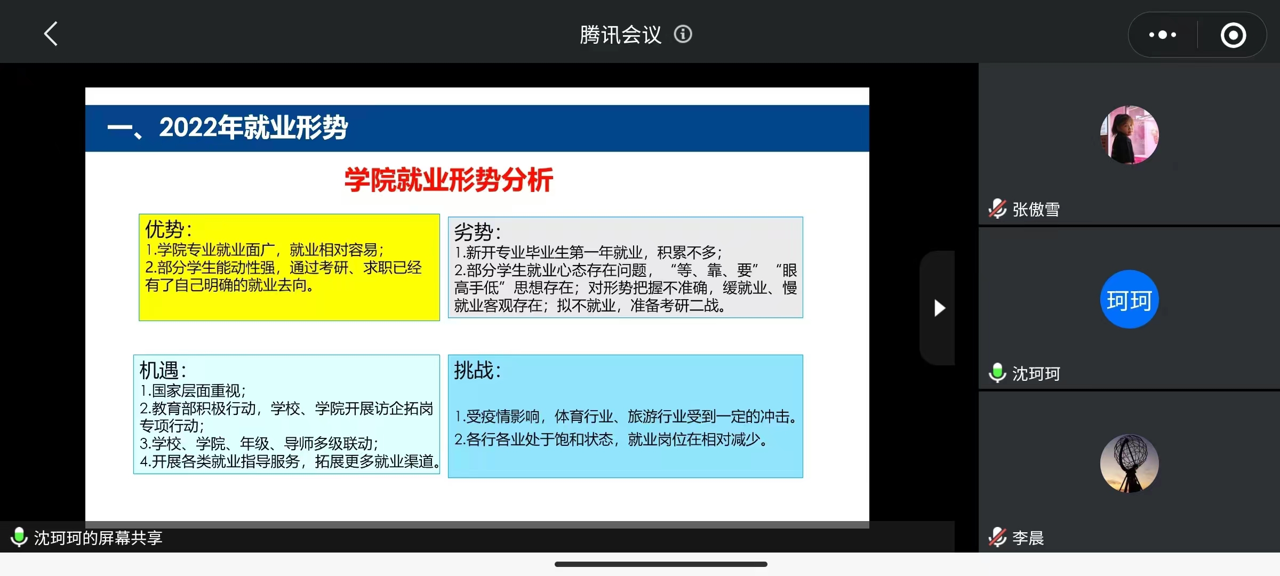Collapse participant panel with arrow handle
This screenshot has height=576, width=1280.
939,308
